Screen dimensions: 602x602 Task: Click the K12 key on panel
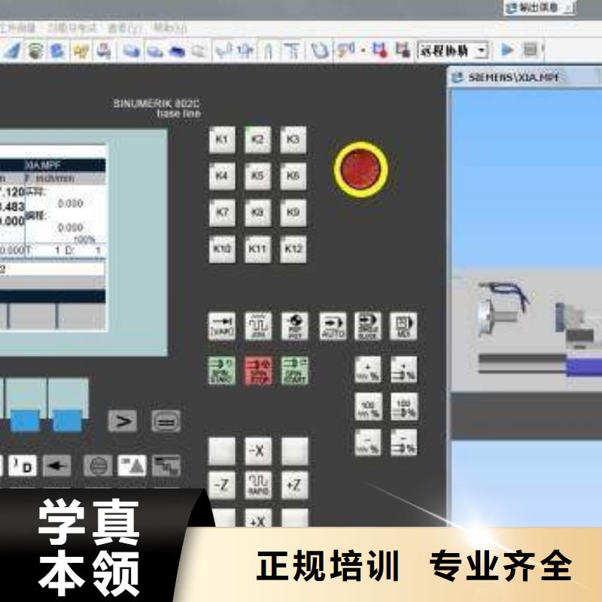(x=293, y=249)
